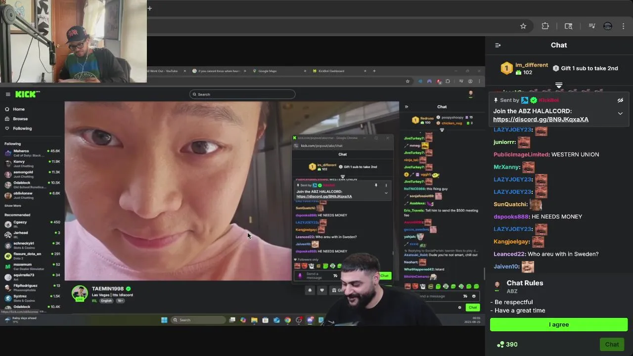The height and width of the screenshot is (356, 633).
Task: Open Syztmz recommended channel
Action: pos(32,298)
